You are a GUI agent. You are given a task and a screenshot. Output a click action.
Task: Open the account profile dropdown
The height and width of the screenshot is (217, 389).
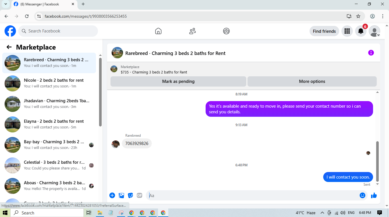(x=374, y=31)
